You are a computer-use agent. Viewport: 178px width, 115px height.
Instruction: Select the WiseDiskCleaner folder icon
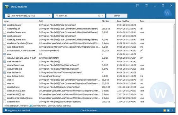click(x=5, y=25)
